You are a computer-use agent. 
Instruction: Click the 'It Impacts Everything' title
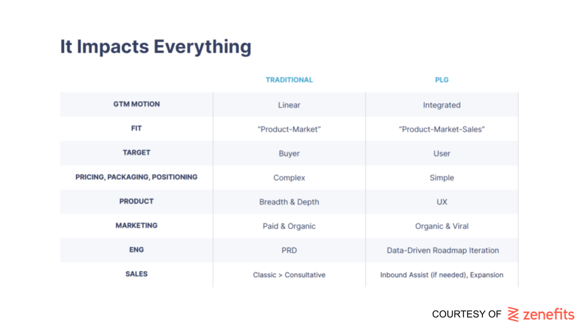tap(156, 47)
